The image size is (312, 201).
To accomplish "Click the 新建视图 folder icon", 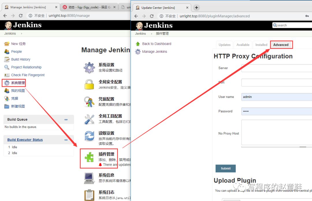I will (x=7, y=106).
